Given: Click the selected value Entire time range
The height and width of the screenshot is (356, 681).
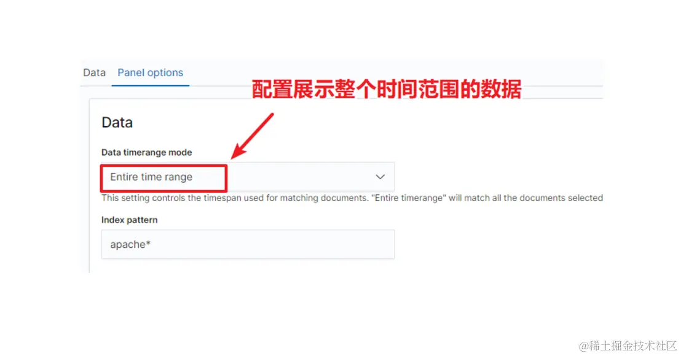Looking at the screenshot, I should point(151,177).
